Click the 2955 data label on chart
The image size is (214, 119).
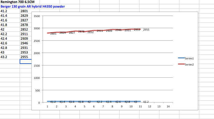pos(146,30)
